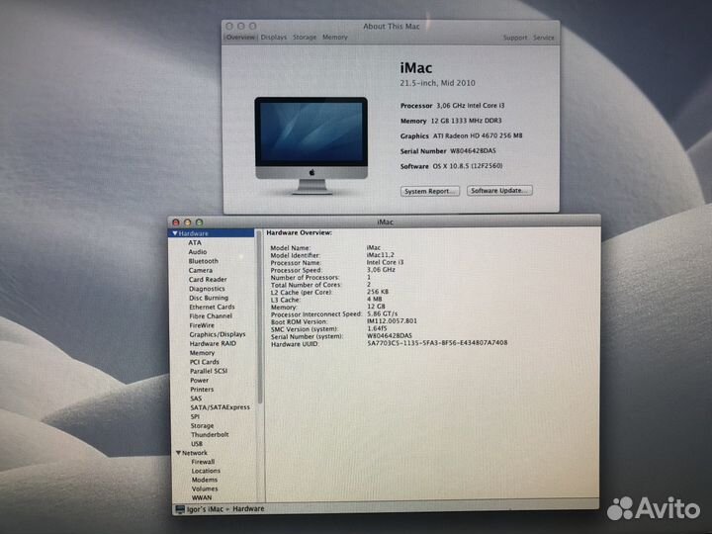The image size is (712, 534).
Task: Click the Software Update button
Action: coord(499,191)
